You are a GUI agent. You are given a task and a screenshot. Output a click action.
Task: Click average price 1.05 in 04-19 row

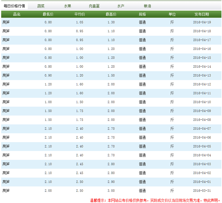point(80,22)
